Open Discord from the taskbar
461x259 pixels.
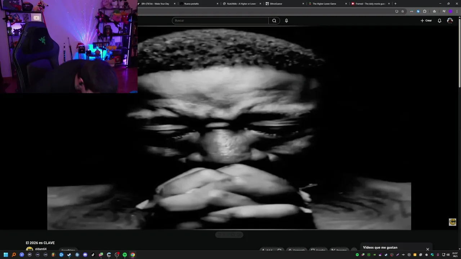pyautogui.click(x=85, y=255)
